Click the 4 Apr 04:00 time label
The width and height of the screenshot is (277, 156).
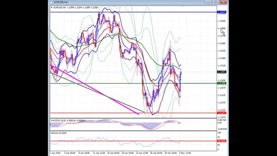click(70, 153)
